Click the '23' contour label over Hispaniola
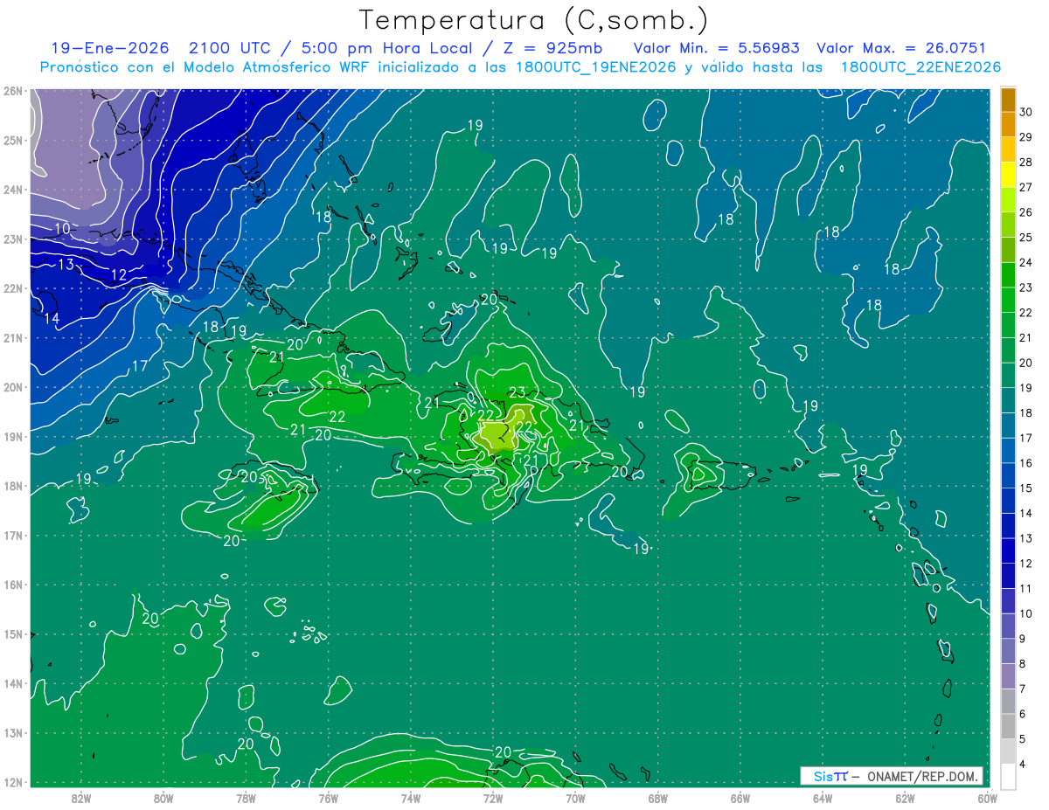 pos(518,392)
